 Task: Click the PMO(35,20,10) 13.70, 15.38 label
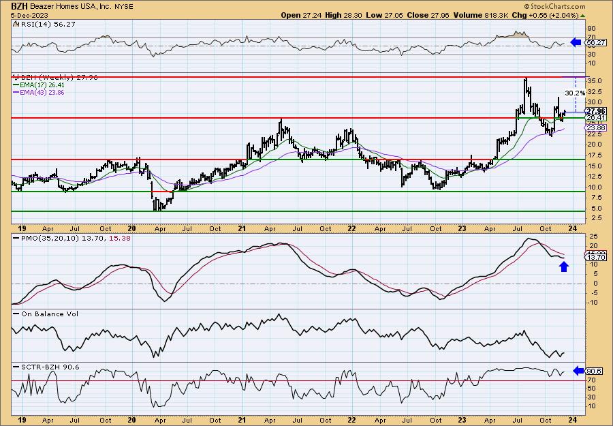click(74, 239)
